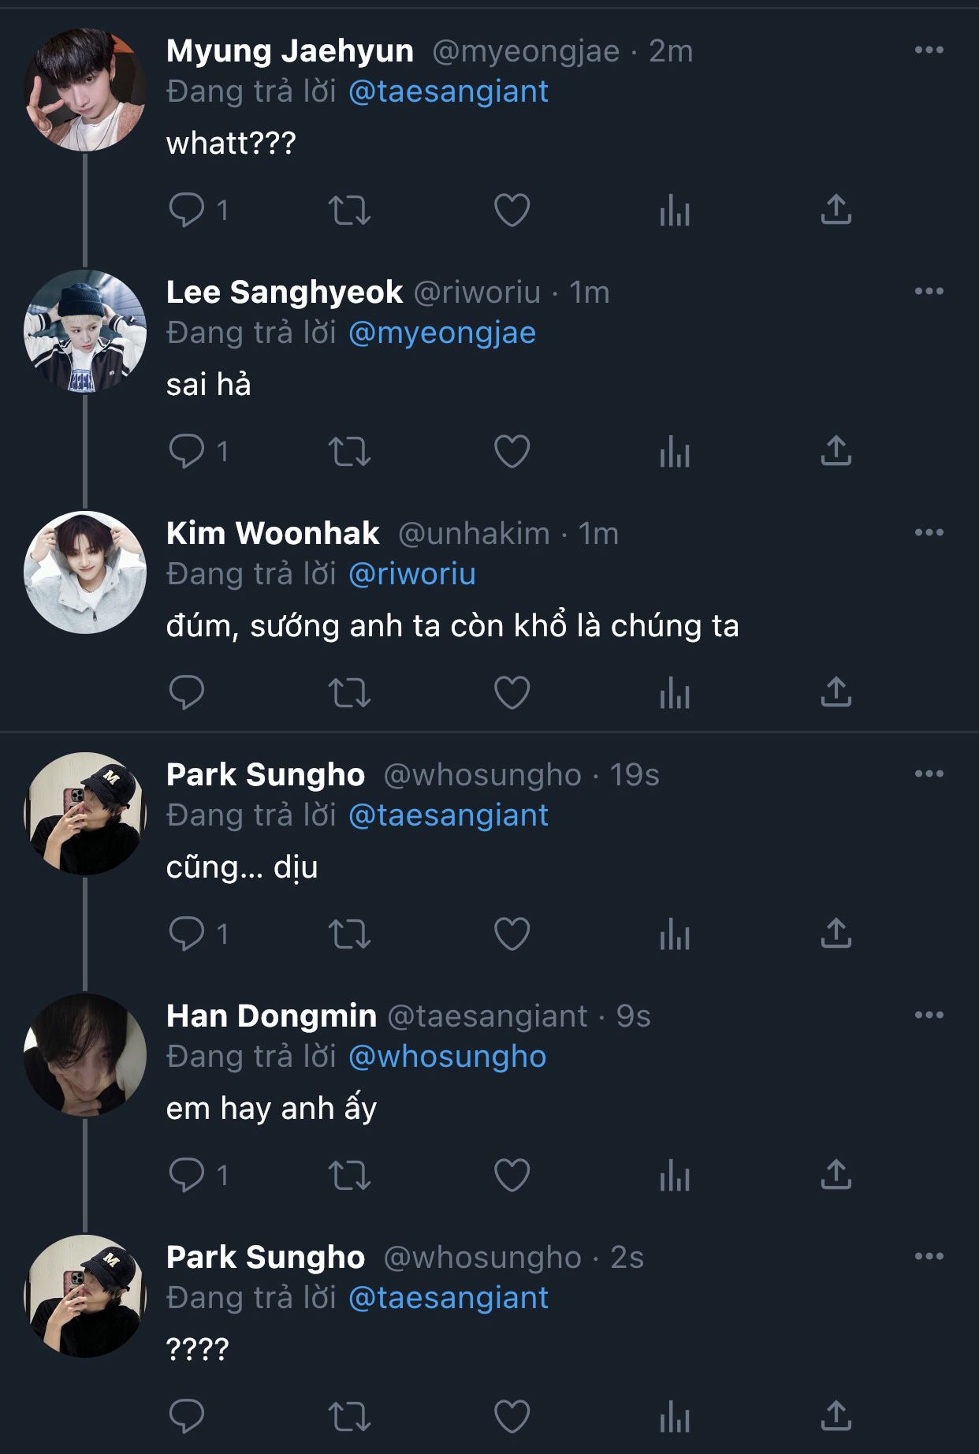Screen dimensions: 979x1454
Task: View analytics for Lee Sanghyeok's tweet
Action: coord(675,452)
